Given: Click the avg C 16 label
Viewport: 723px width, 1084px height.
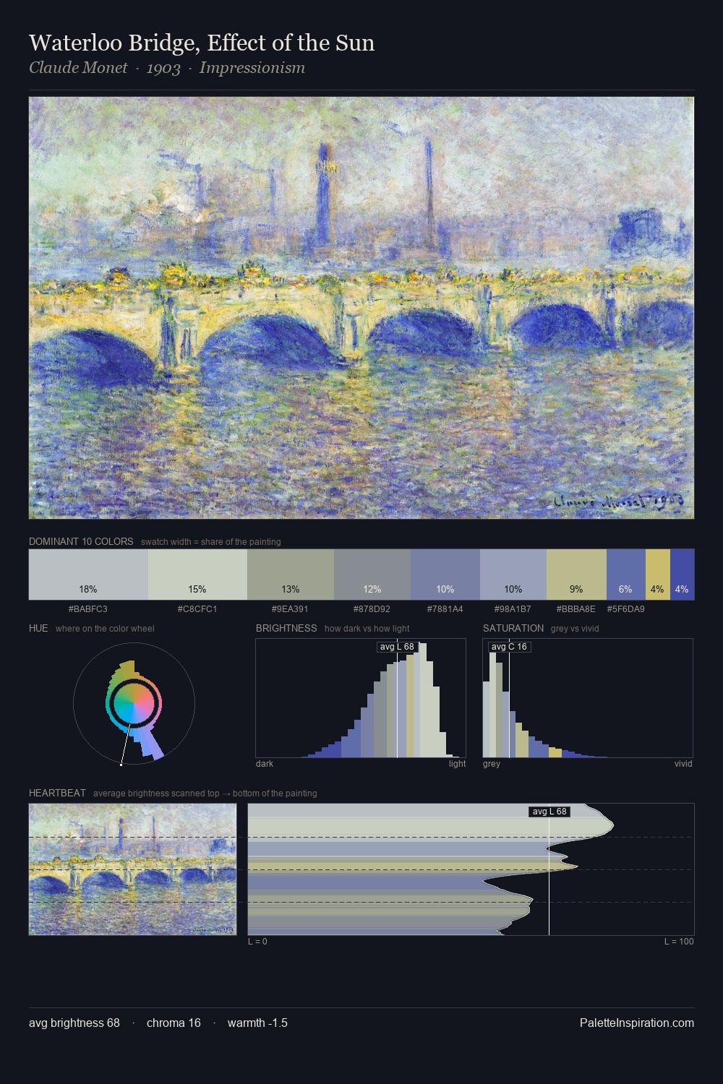Looking at the screenshot, I should (x=509, y=647).
